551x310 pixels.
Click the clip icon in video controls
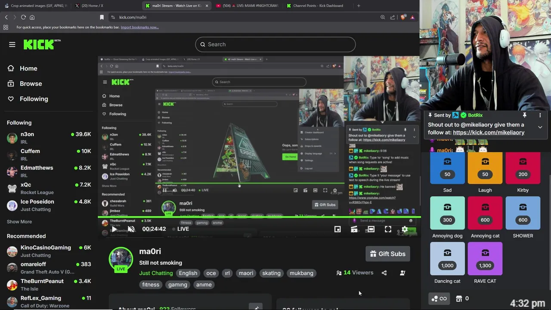(354, 229)
